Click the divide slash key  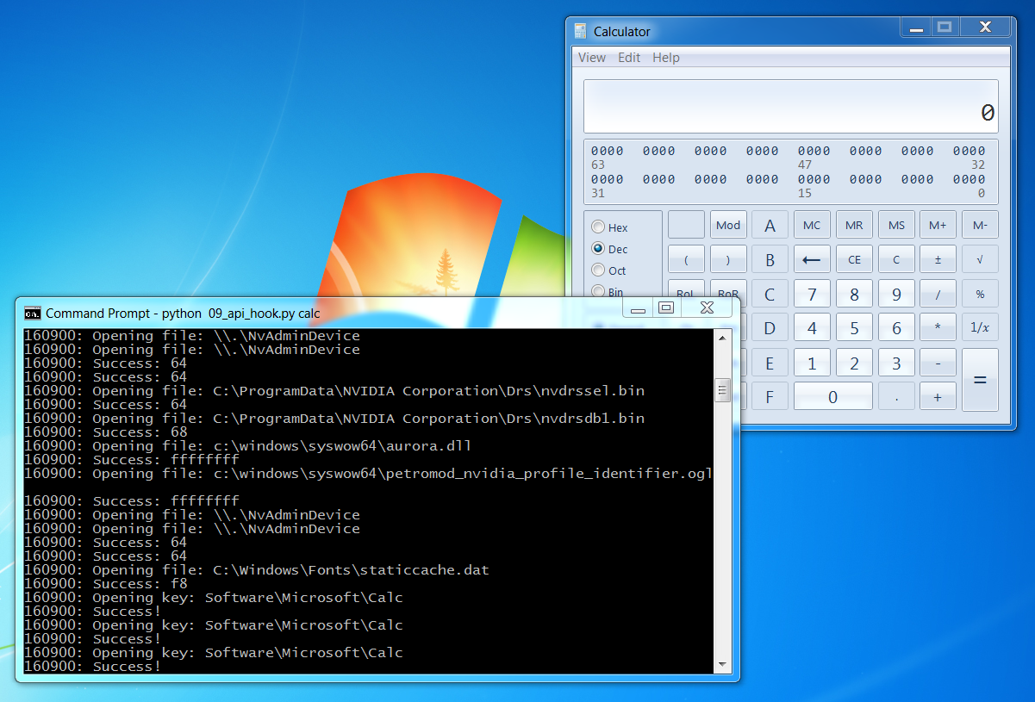938,294
